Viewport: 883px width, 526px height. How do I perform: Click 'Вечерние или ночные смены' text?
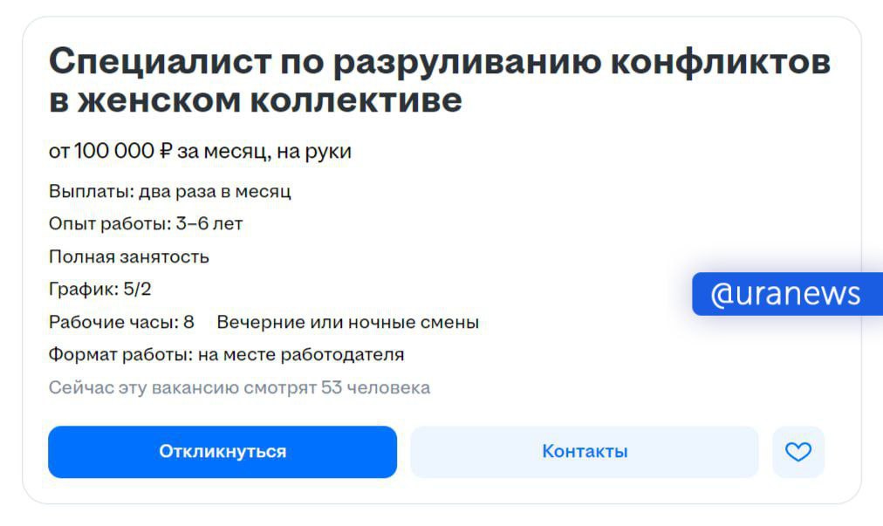pyautogui.click(x=347, y=323)
